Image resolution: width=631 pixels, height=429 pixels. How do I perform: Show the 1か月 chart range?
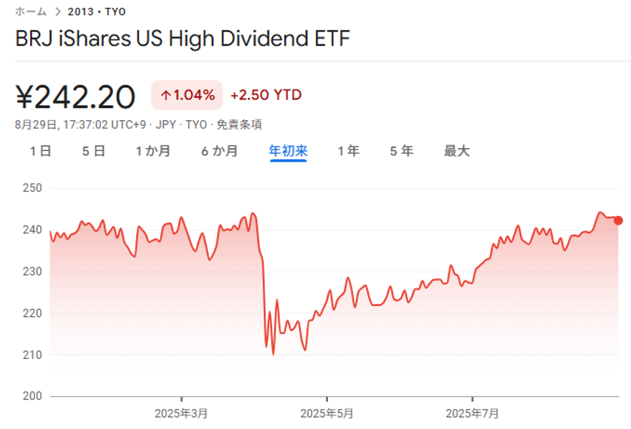pos(153,151)
